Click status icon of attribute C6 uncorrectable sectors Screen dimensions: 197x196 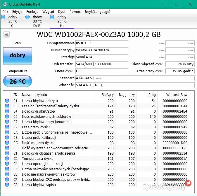[7, 174]
